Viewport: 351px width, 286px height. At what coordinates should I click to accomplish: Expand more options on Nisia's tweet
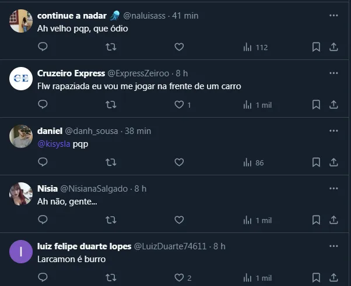coord(334,189)
